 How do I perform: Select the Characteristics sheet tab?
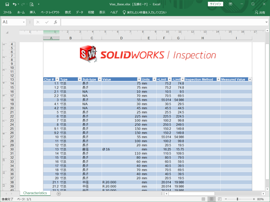pos(35,193)
